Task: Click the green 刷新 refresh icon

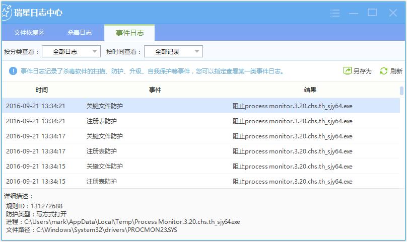Action: click(x=384, y=71)
